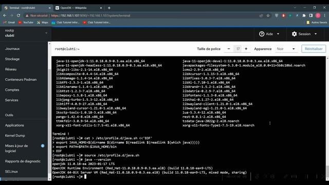Reload the page with refresh icon
329x185 pixels.
click(19, 15)
